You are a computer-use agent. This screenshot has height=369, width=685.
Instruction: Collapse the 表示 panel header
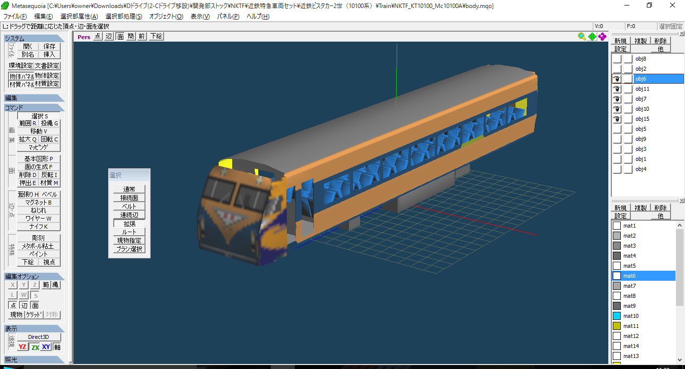(x=34, y=328)
